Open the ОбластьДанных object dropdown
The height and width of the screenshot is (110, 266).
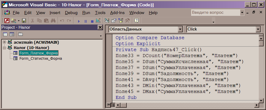(x=180, y=30)
